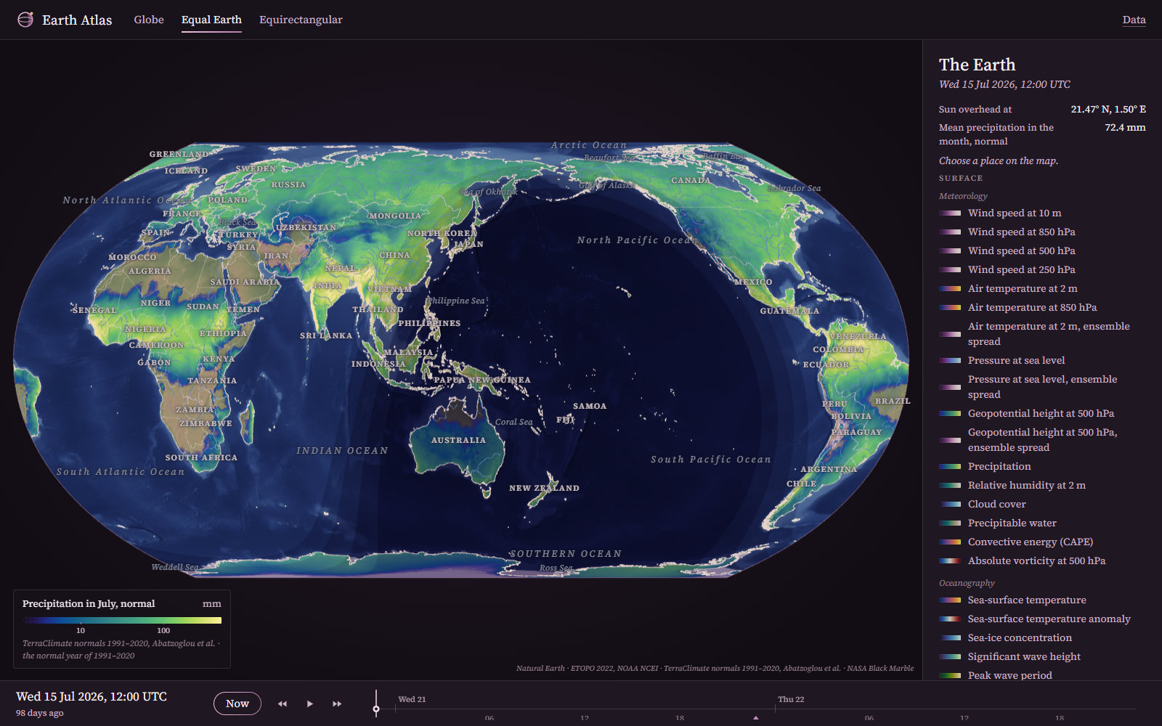The width and height of the screenshot is (1162, 726).
Task: Select Geopotential height at 500 hPa layer
Action: pyautogui.click(x=1044, y=413)
